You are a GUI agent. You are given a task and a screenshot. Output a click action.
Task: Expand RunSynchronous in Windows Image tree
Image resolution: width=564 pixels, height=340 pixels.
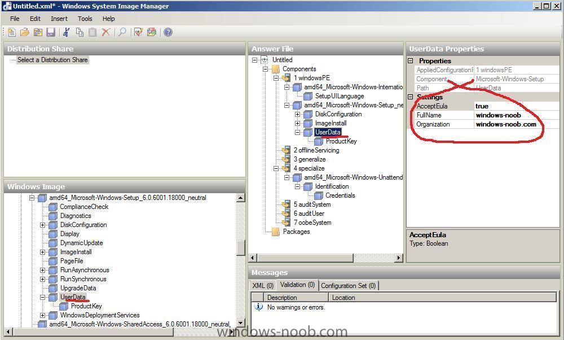pyautogui.click(x=42, y=279)
